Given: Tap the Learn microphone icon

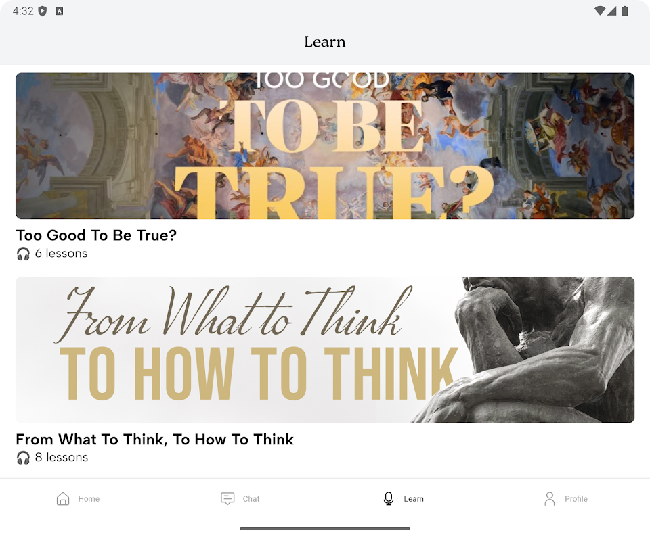Looking at the screenshot, I should pyautogui.click(x=389, y=499).
